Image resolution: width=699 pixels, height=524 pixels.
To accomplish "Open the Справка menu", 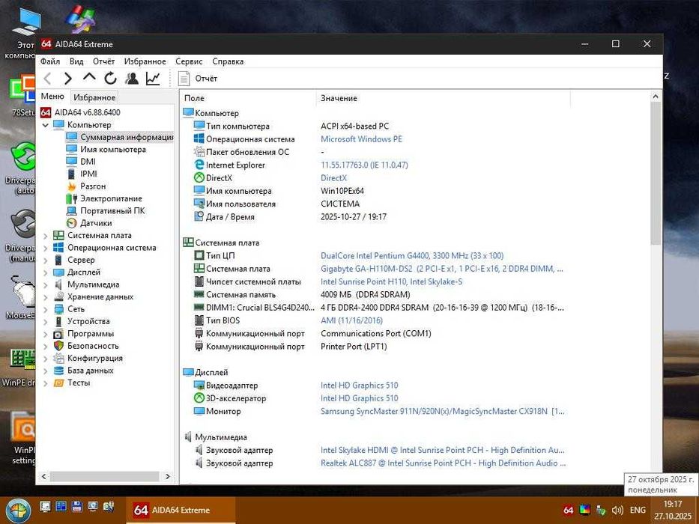I will (x=228, y=61).
